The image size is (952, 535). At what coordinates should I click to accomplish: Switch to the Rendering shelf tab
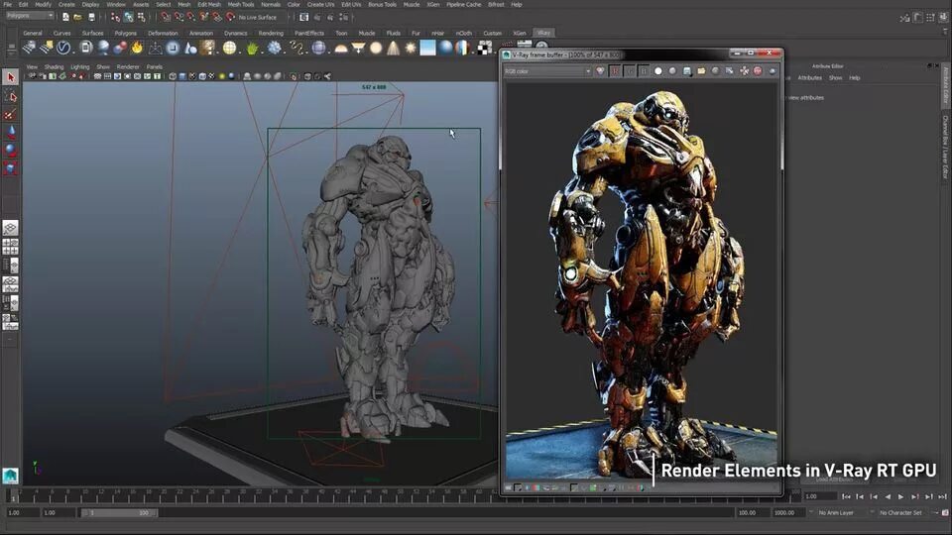(271, 33)
